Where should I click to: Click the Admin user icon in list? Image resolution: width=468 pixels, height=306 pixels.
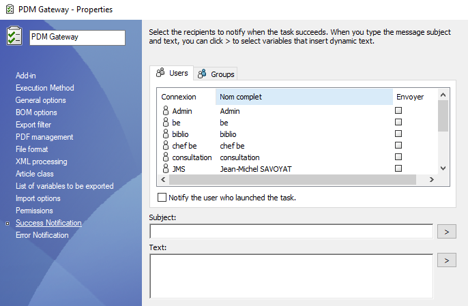165,110
